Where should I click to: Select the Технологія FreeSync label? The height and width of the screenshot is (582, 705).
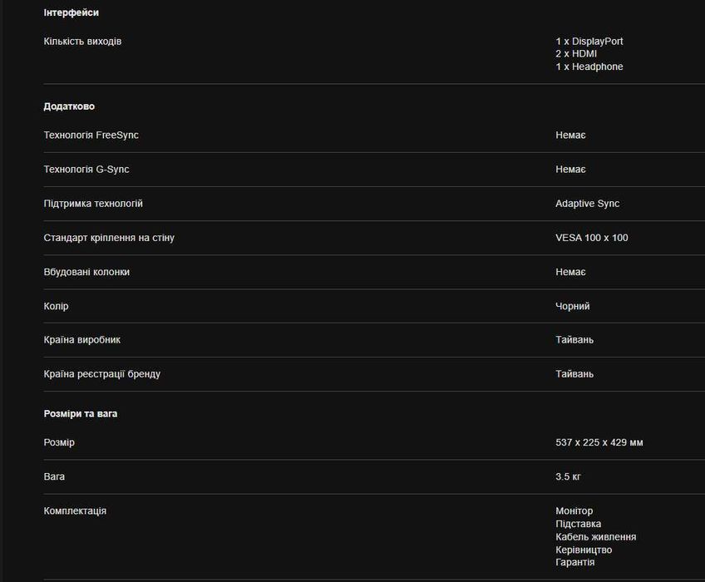91,135
